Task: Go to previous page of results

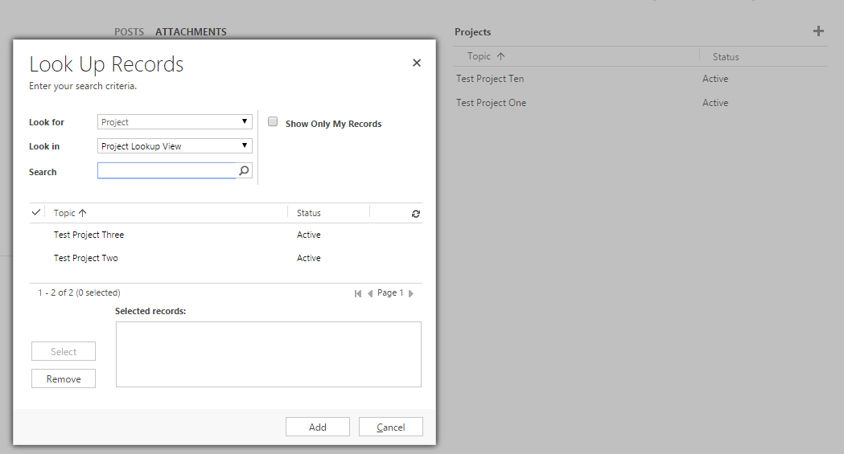Action: click(x=370, y=294)
